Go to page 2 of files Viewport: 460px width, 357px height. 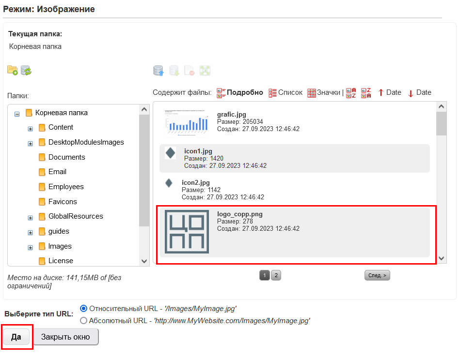pyautogui.click(x=276, y=276)
